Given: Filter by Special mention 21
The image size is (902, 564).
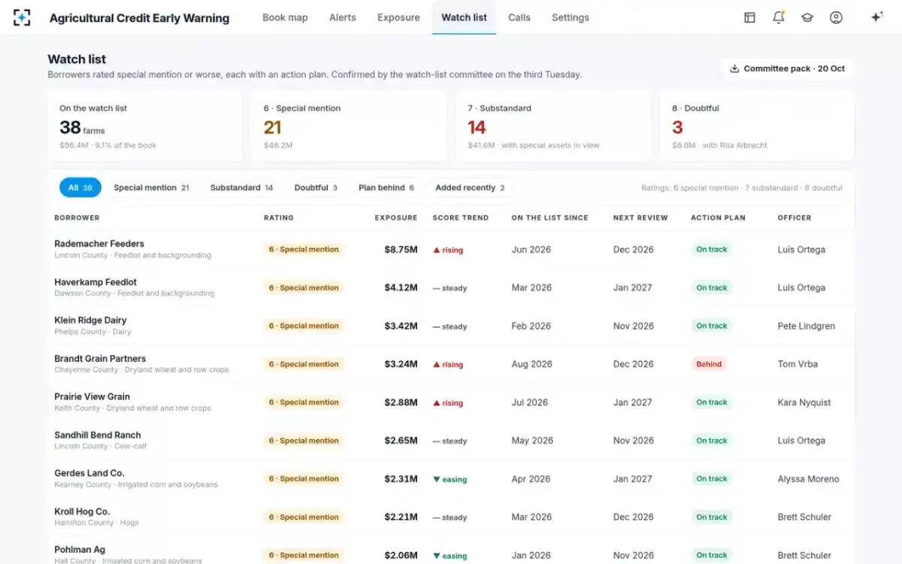Looking at the screenshot, I should click(x=151, y=188).
